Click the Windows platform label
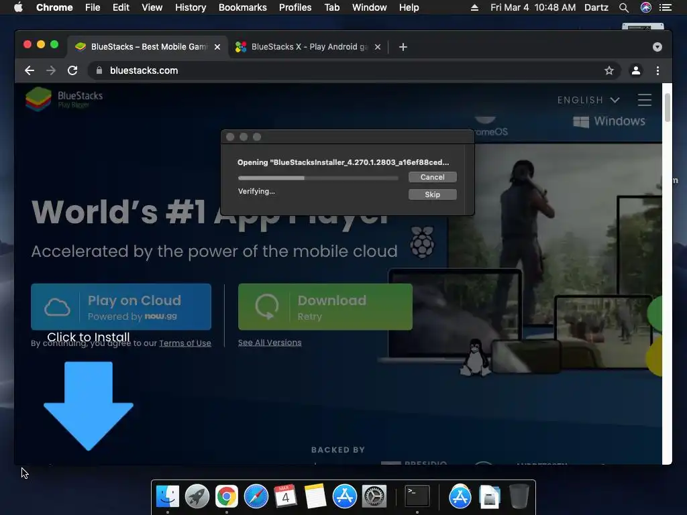This screenshot has width=687, height=515. point(609,121)
